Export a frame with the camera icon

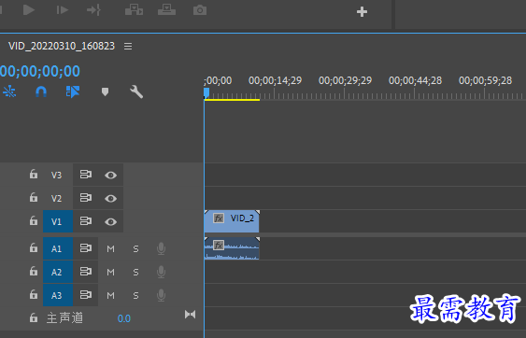[x=200, y=10]
